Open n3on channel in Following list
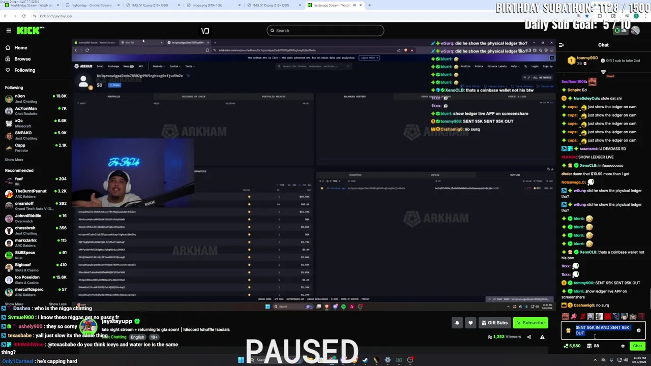 point(36,98)
